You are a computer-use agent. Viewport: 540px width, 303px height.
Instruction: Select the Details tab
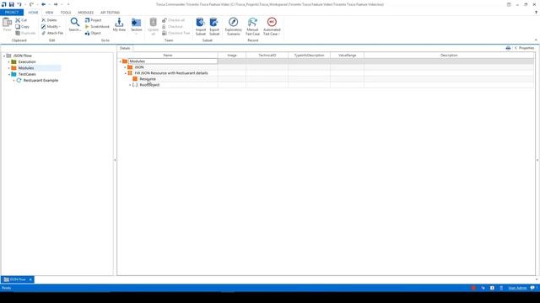[x=125, y=48]
